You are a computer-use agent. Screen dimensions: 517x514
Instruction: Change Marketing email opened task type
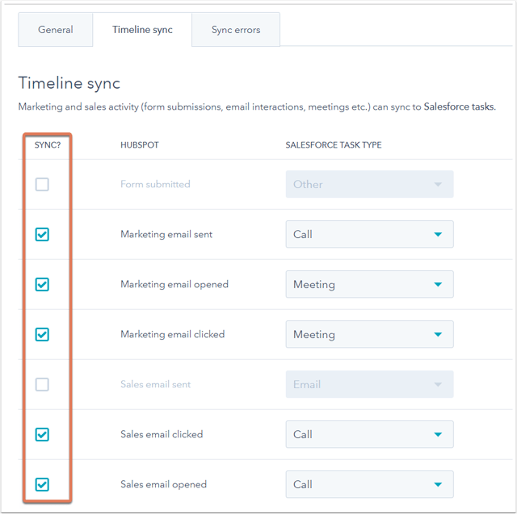pos(370,285)
